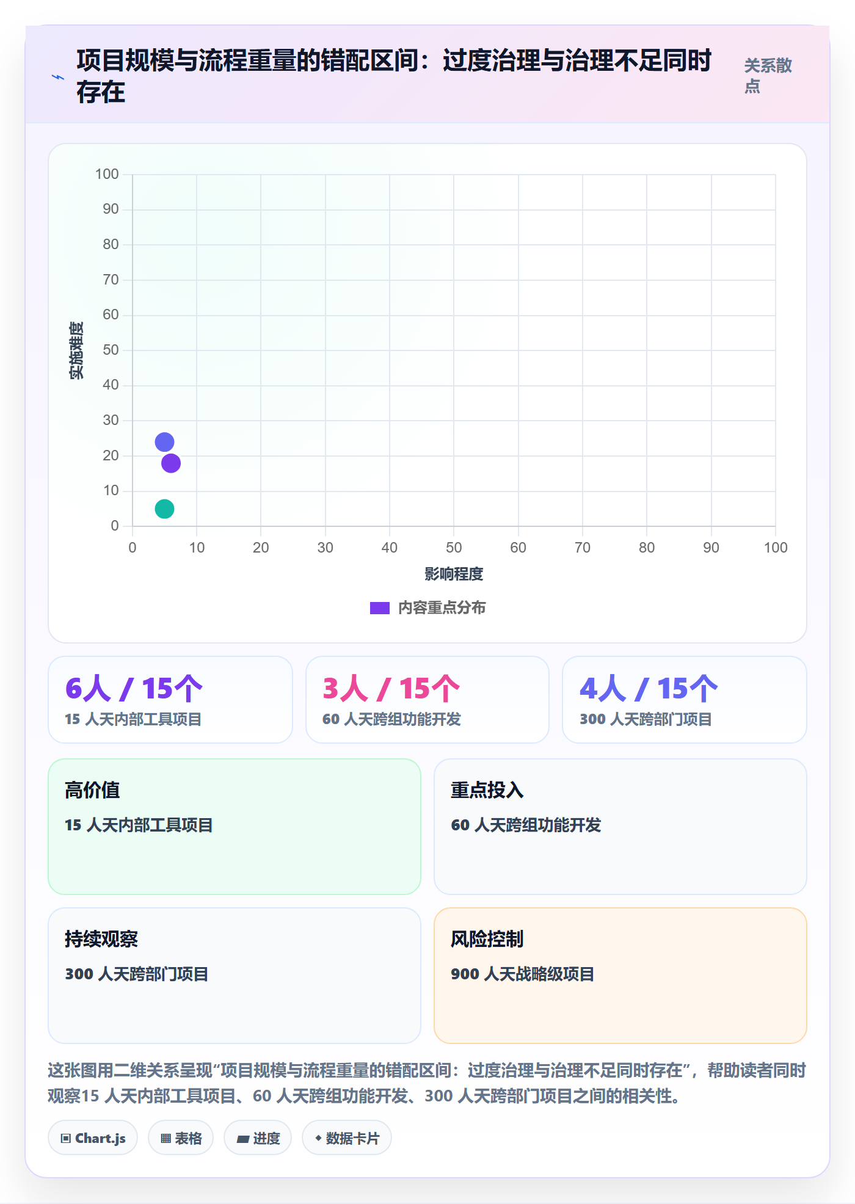Select the purple scatter point near 18
855x1204 pixels.
tap(171, 463)
